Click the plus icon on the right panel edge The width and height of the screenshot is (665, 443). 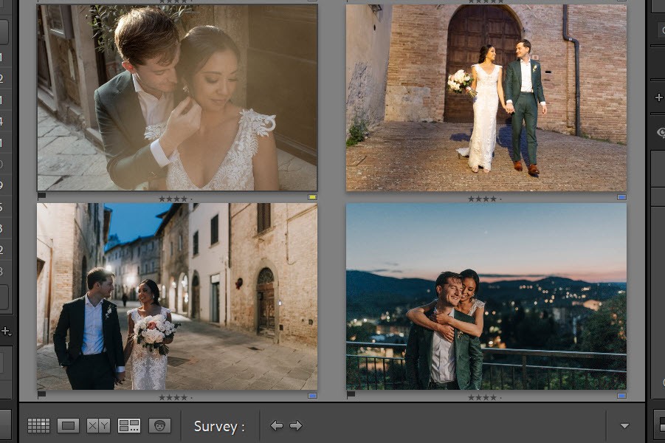(658, 97)
